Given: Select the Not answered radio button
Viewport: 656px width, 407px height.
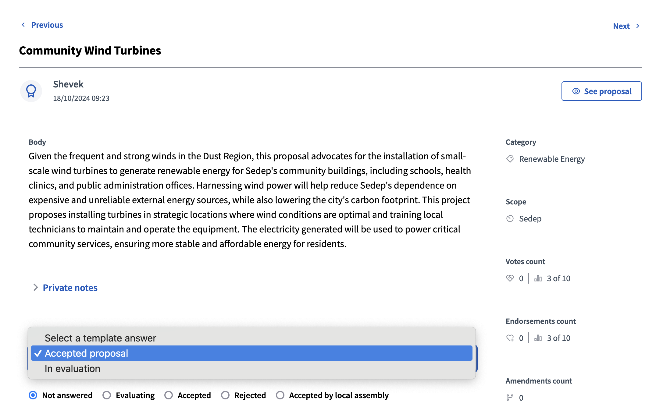Looking at the screenshot, I should pyautogui.click(x=33, y=395).
